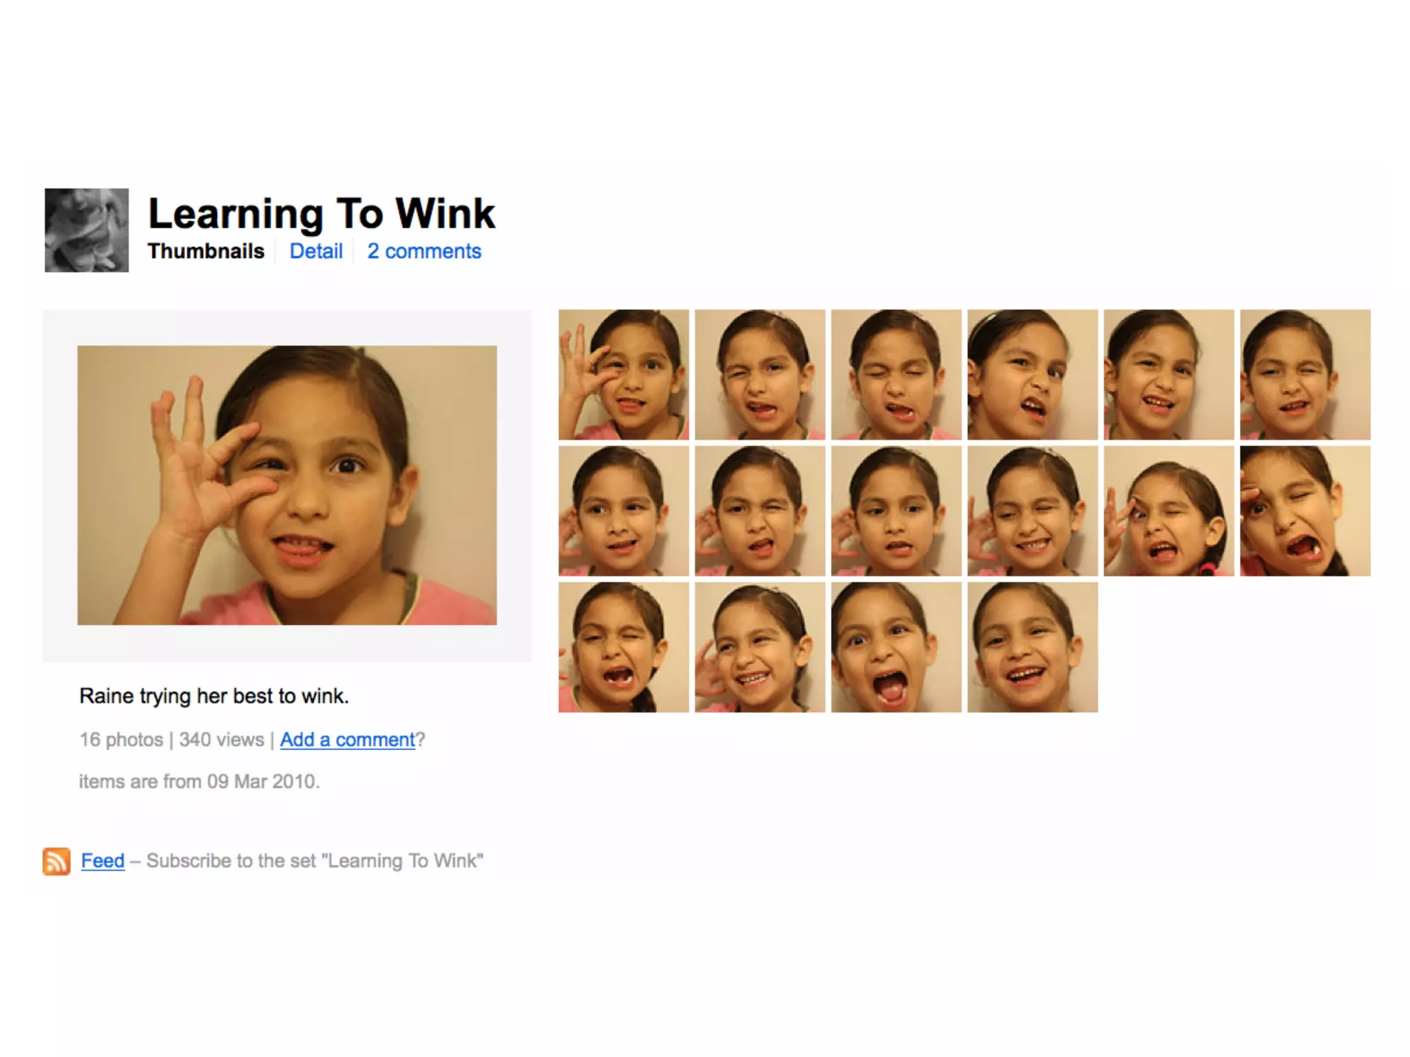Open the final smiling thumbnail in bottom row

tap(1033, 647)
